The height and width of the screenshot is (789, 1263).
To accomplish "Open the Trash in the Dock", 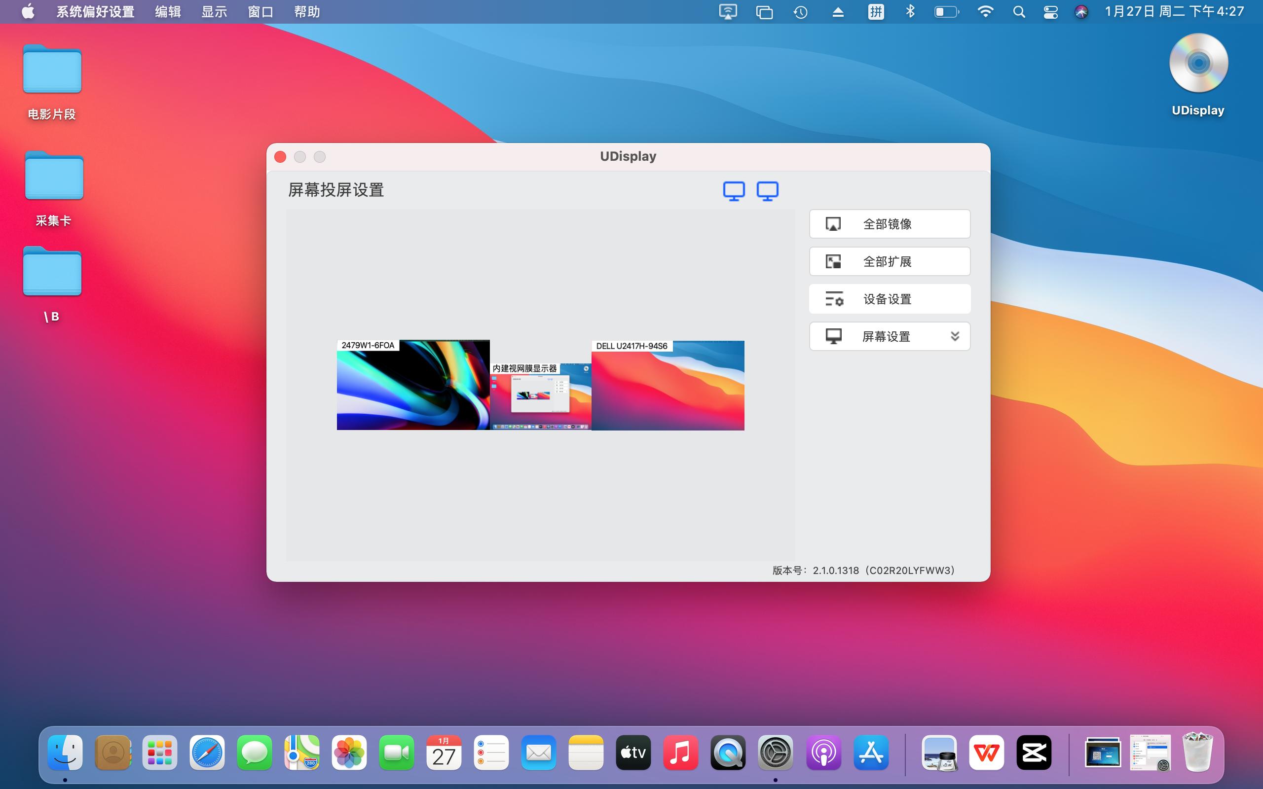I will [1198, 752].
